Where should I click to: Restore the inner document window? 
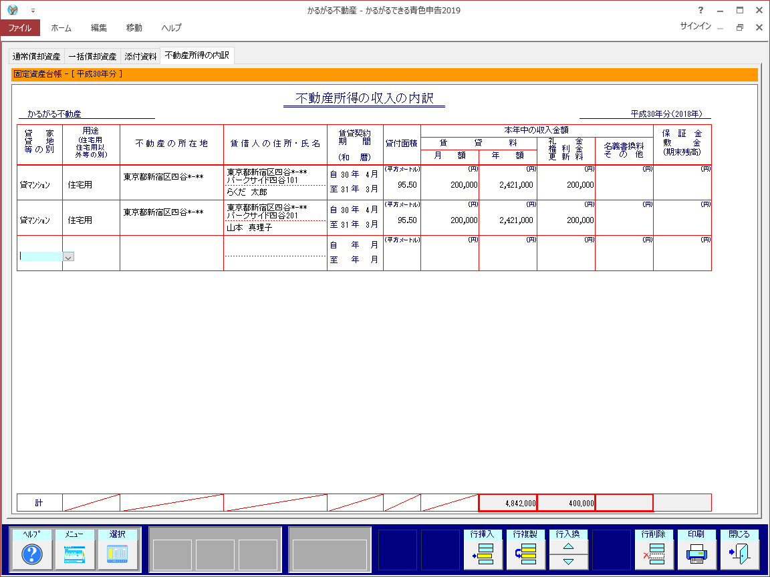click(x=740, y=27)
